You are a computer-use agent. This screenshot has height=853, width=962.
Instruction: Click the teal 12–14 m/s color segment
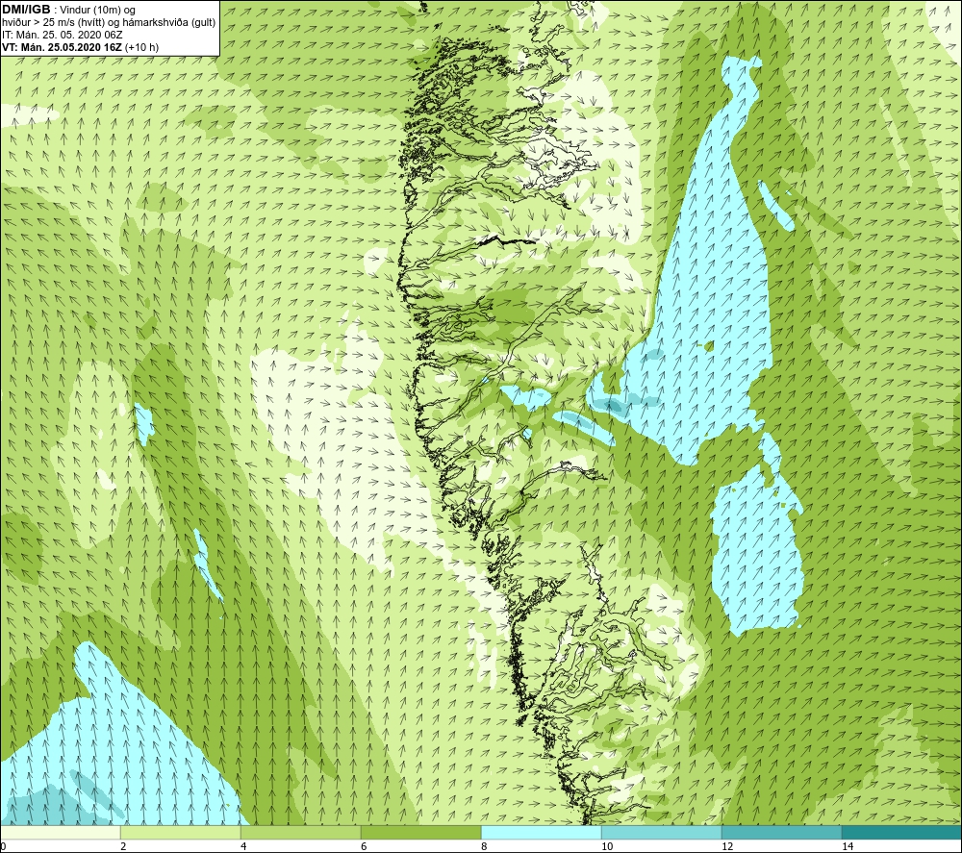pyautogui.click(x=781, y=833)
